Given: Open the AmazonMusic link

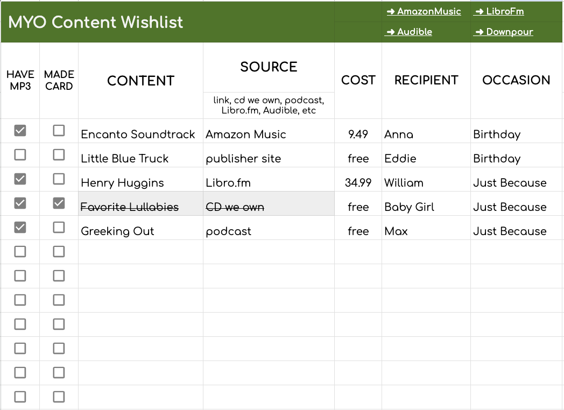Looking at the screenshot, I should point(424,11).
